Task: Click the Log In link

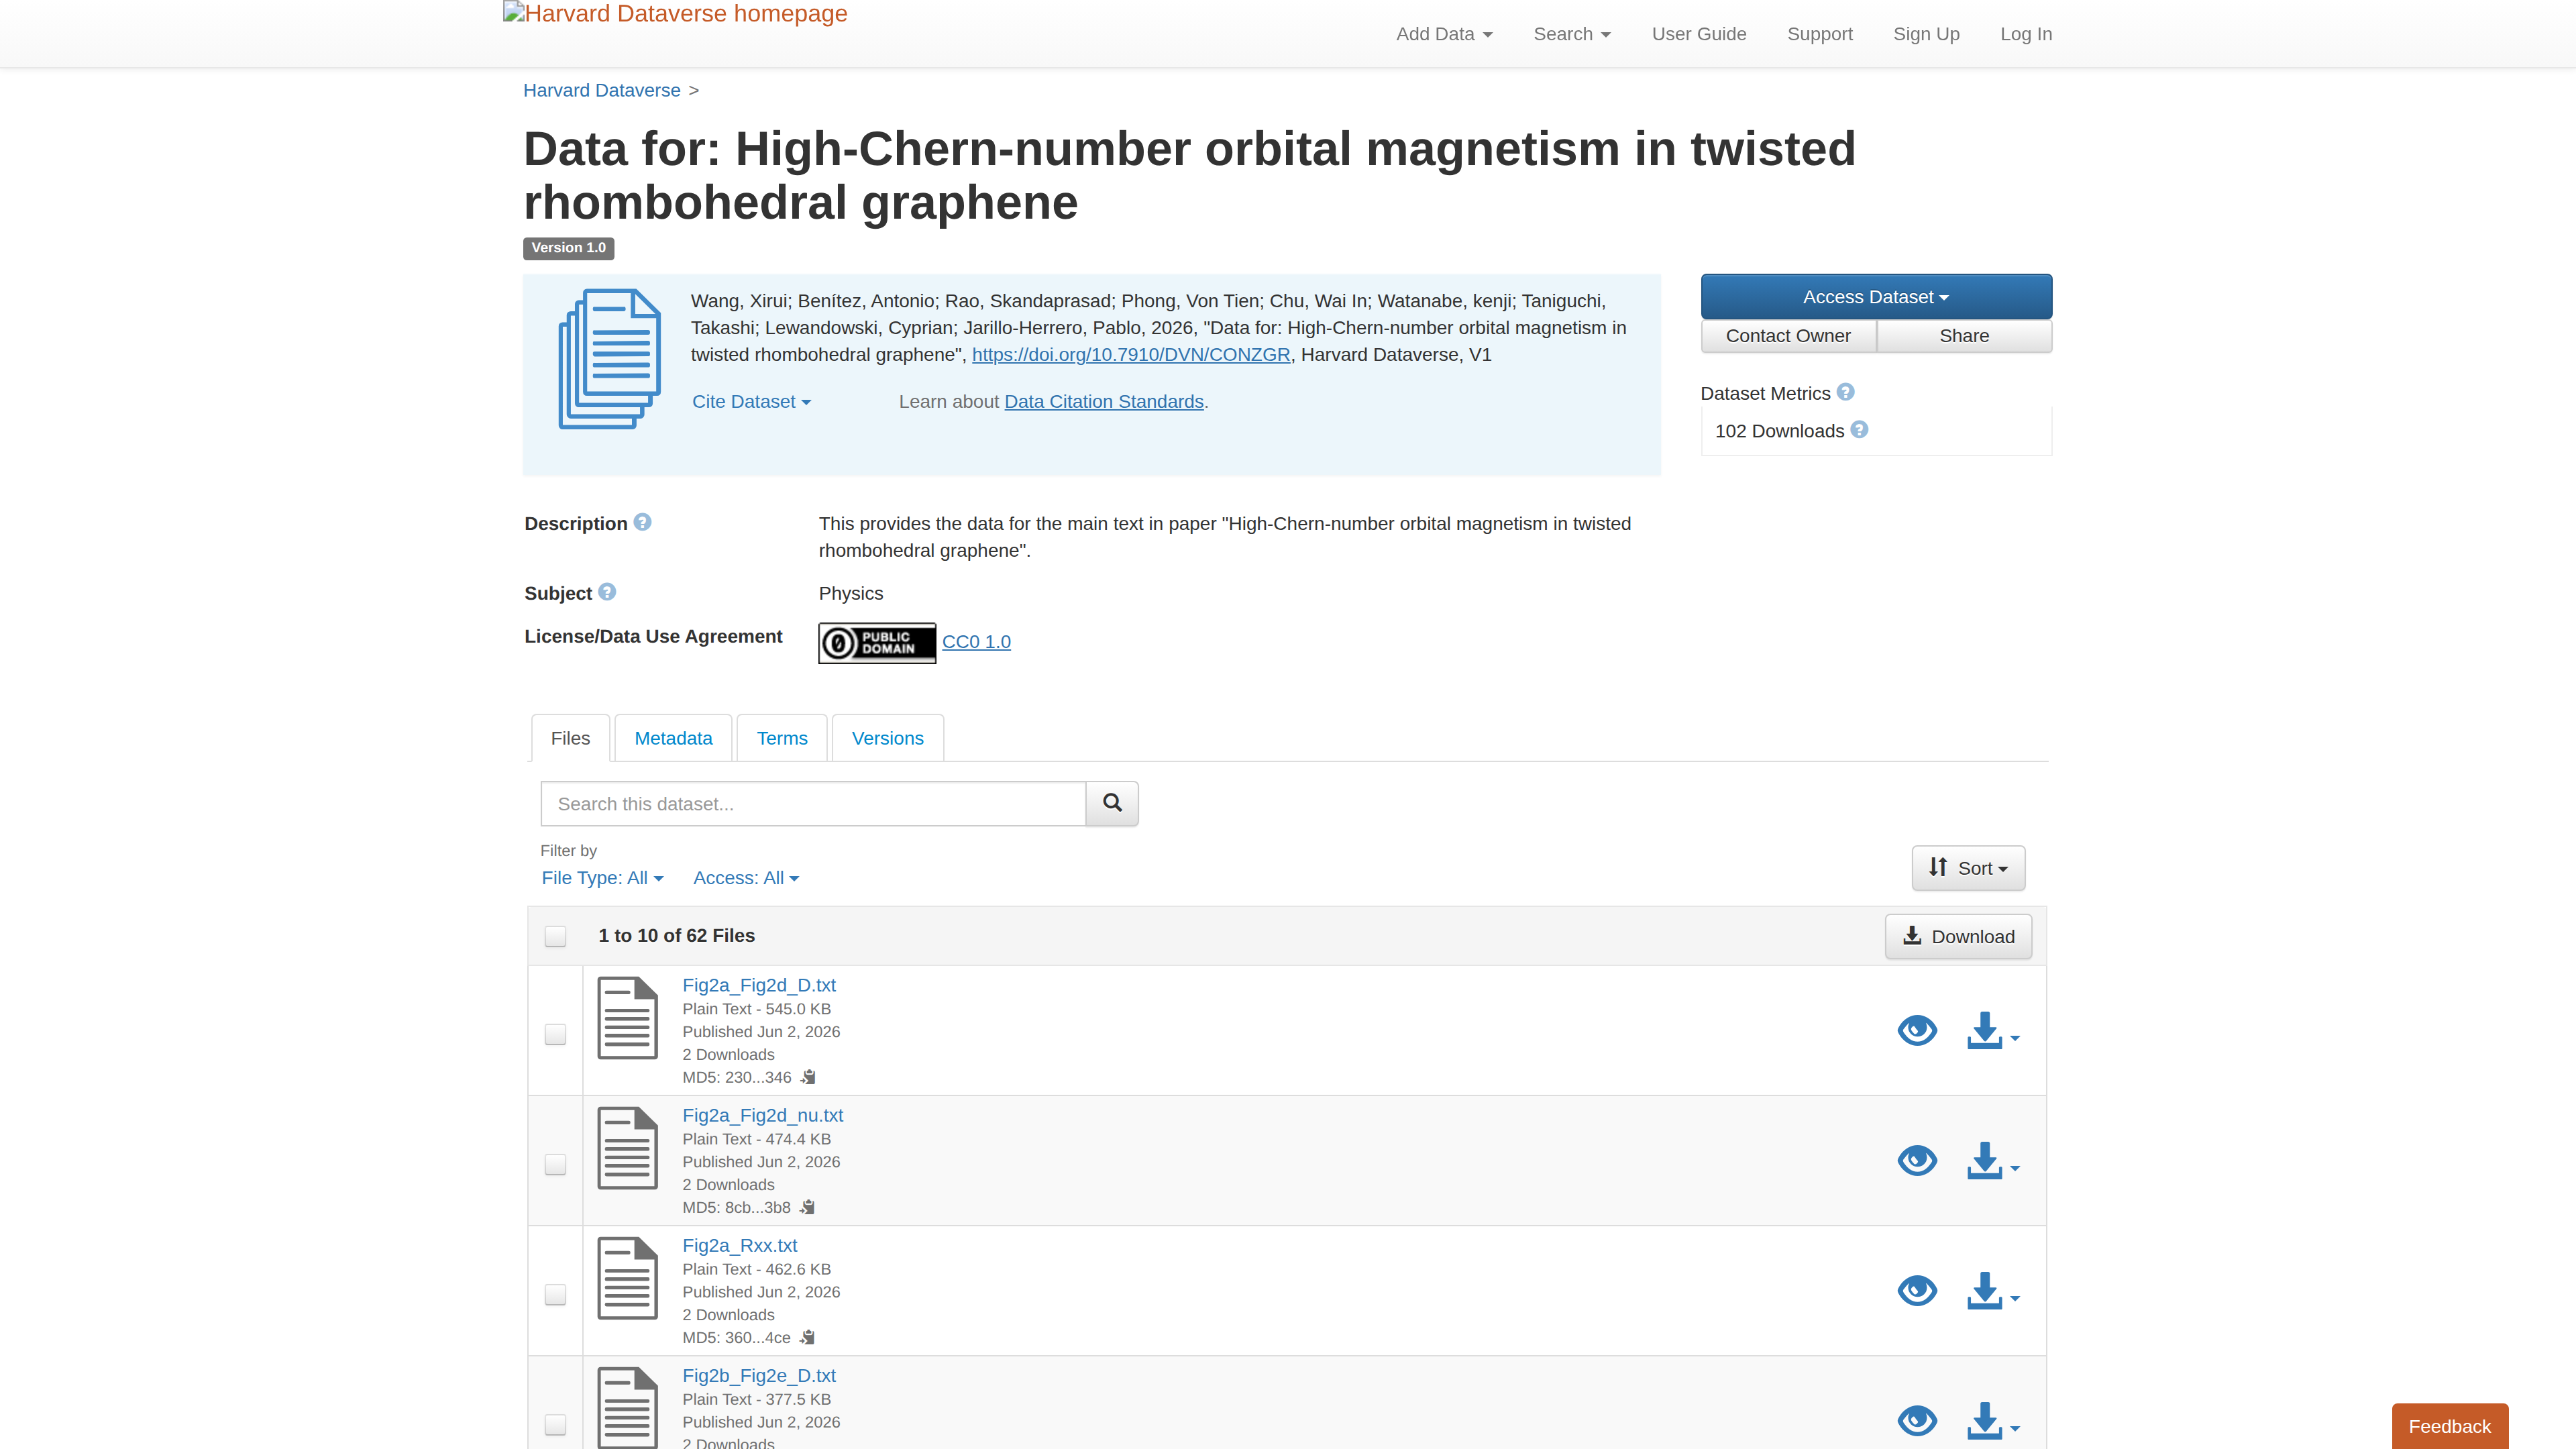Action: pos(2026,34)
